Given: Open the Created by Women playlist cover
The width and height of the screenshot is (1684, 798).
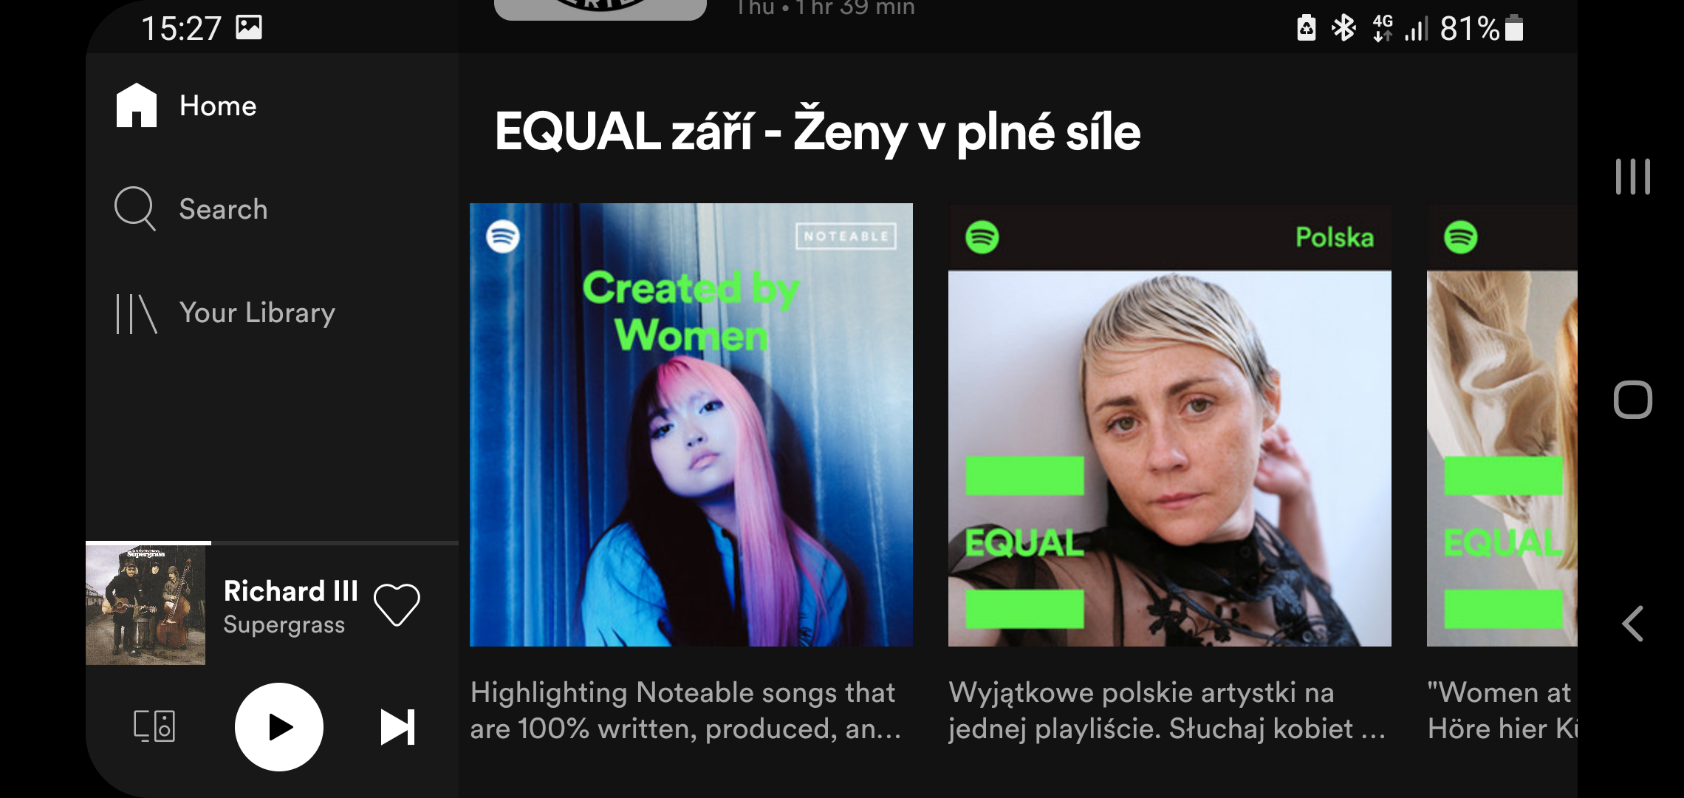Looking at the screenshot, I should 691,425.
